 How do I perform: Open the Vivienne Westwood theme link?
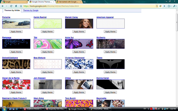[x=75, y=58]
